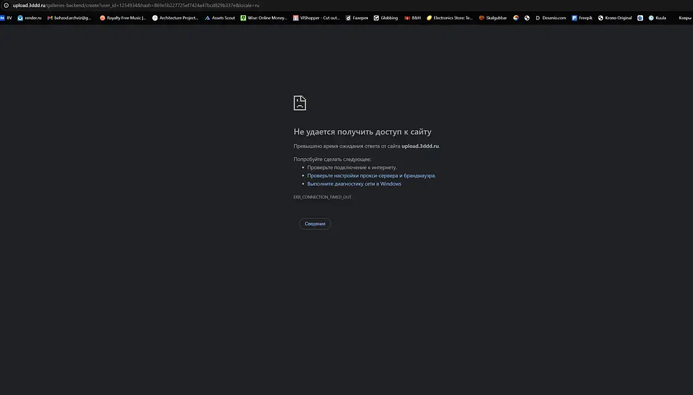Open the VIShopper - Cut out bookmark

tap(317, 18)
